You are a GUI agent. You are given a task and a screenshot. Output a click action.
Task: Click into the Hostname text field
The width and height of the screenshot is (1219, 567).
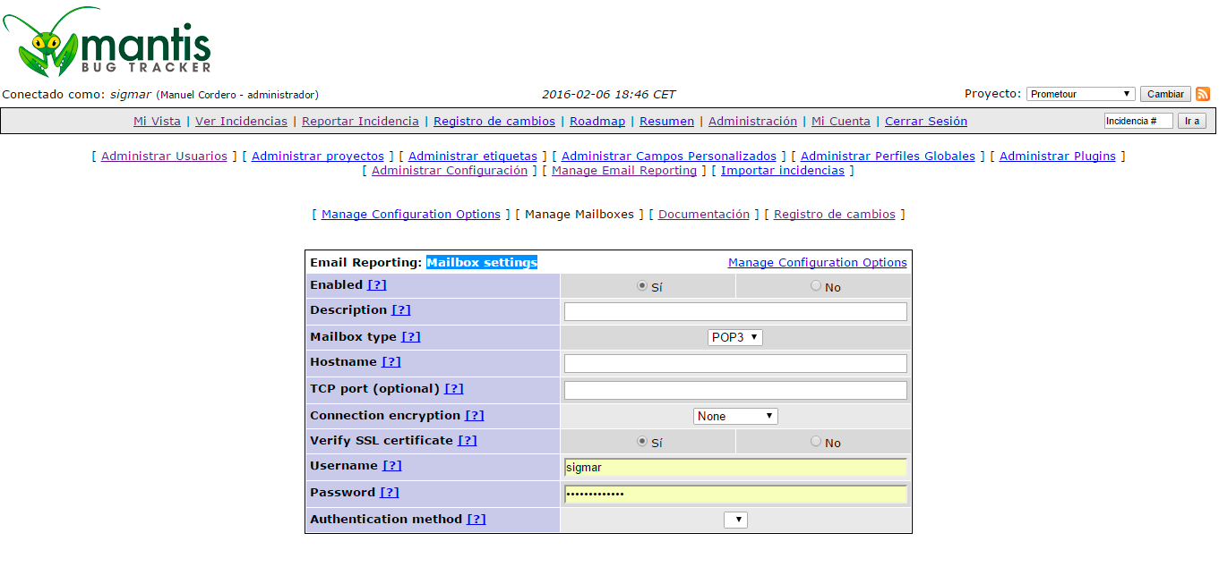pyautogui.click(x=735, y=363)
